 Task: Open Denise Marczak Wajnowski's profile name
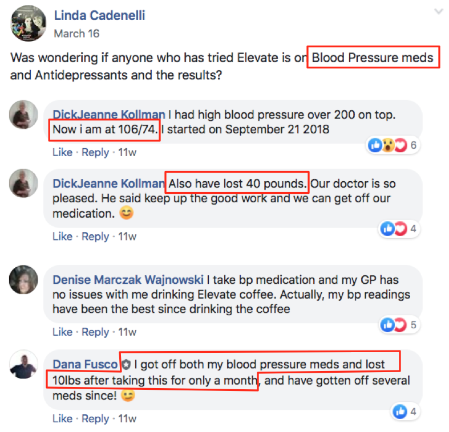click(128, 280)
